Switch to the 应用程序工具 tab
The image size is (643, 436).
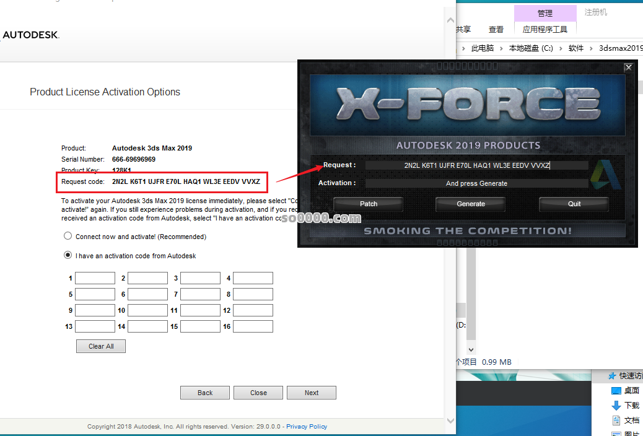click(545, 29)
